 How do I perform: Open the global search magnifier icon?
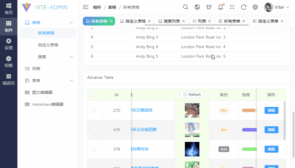click(185, 7)
